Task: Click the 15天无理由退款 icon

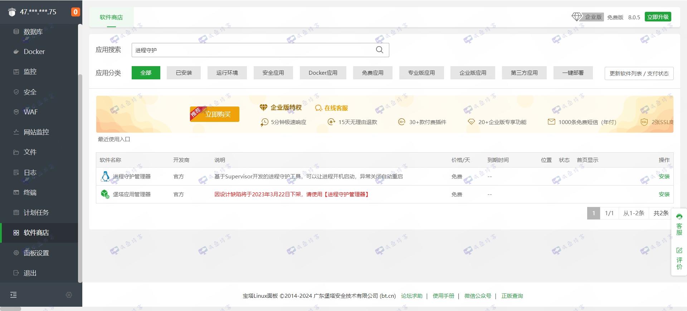Action: [331, 122]
